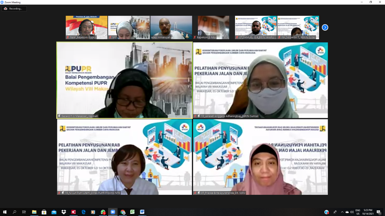Minimize the Zoom Meeting window
385x216 pixels.
click(362, 2)
